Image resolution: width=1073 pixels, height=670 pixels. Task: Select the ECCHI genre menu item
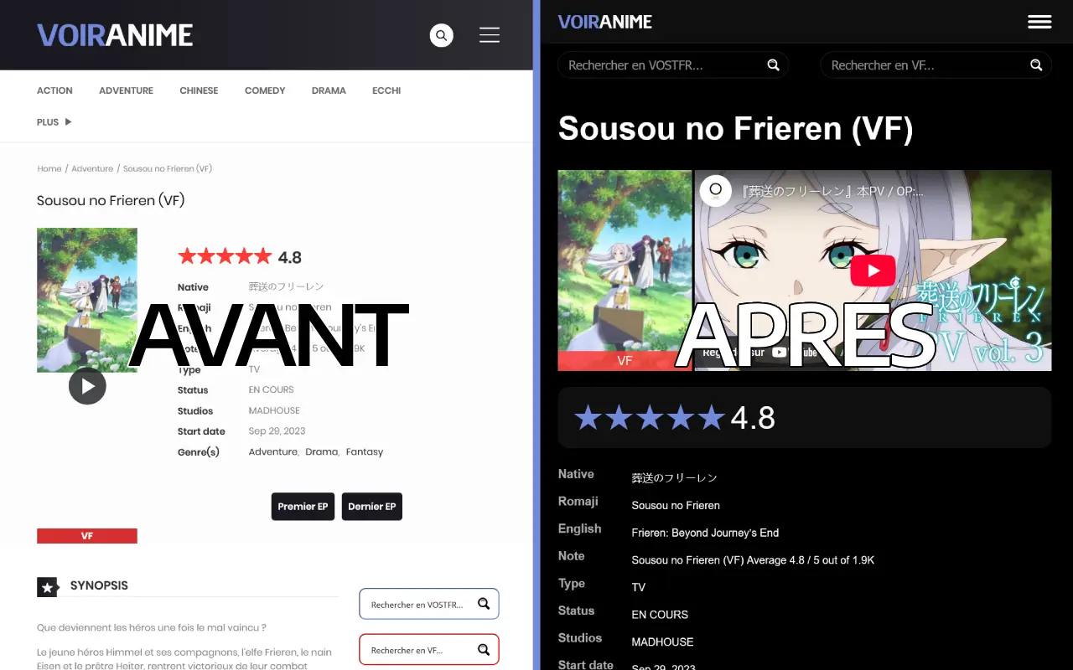386,90
